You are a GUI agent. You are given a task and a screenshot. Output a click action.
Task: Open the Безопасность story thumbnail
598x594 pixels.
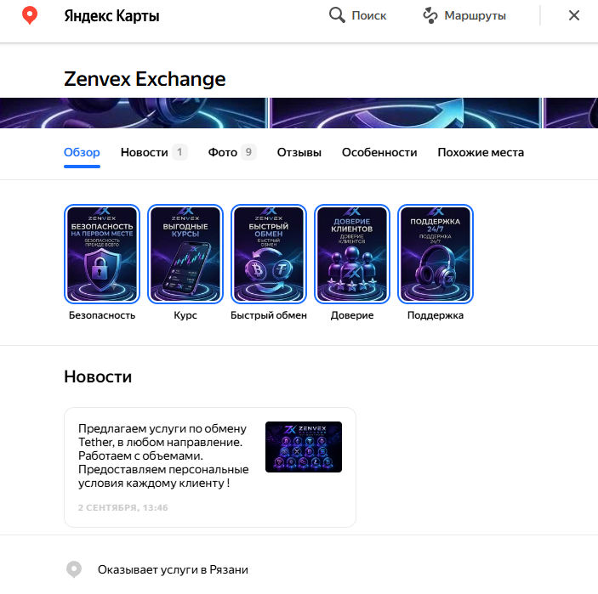click(x=102, y=254)
